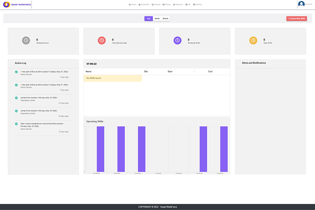315x210 pixels.
Task: Switch calendar view to Month
Action: point(165,18)
